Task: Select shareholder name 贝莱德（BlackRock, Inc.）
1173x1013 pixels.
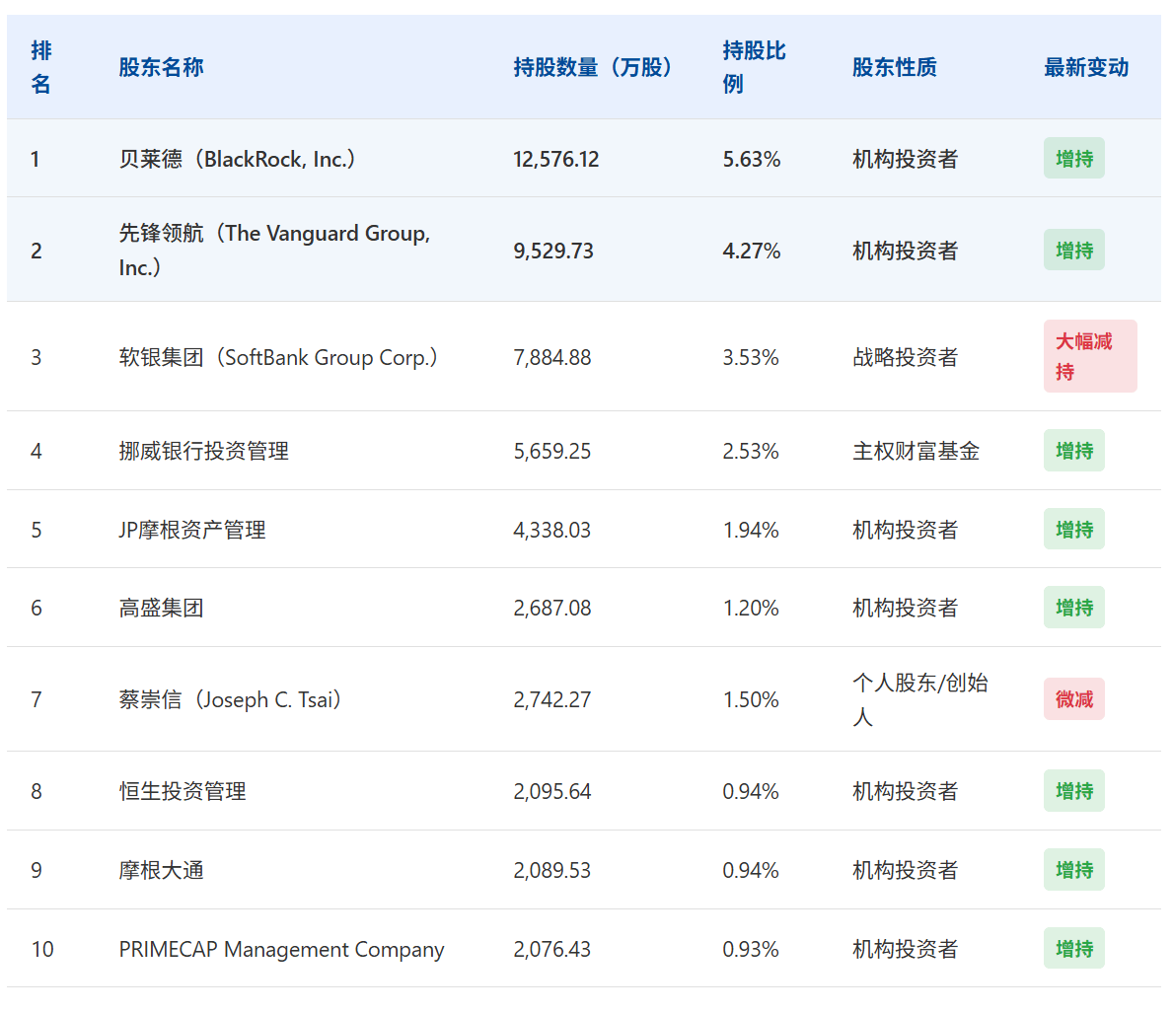Action: [x=238, y=159]
